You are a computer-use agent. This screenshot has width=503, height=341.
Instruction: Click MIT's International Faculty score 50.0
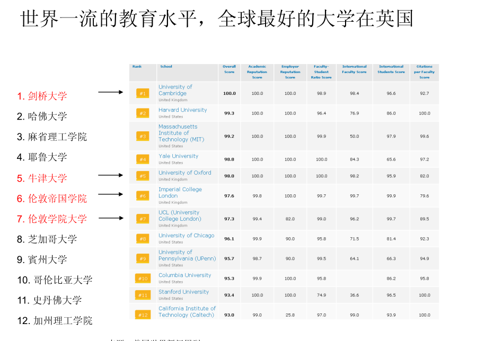click(355, 136)
